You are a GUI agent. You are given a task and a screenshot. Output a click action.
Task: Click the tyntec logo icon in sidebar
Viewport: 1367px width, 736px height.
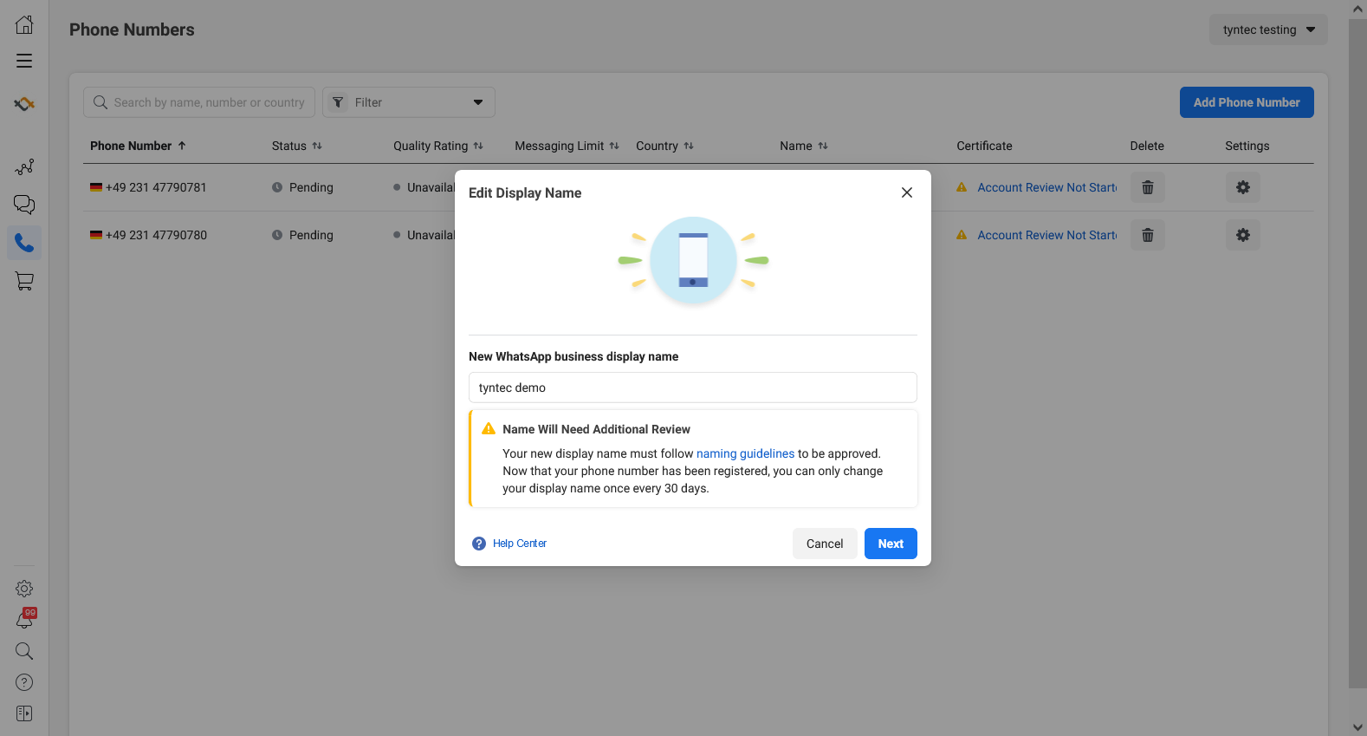pyautogui.click(x=24, y=104)
